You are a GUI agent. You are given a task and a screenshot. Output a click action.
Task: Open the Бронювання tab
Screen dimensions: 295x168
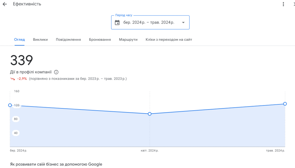pos(100,40)
